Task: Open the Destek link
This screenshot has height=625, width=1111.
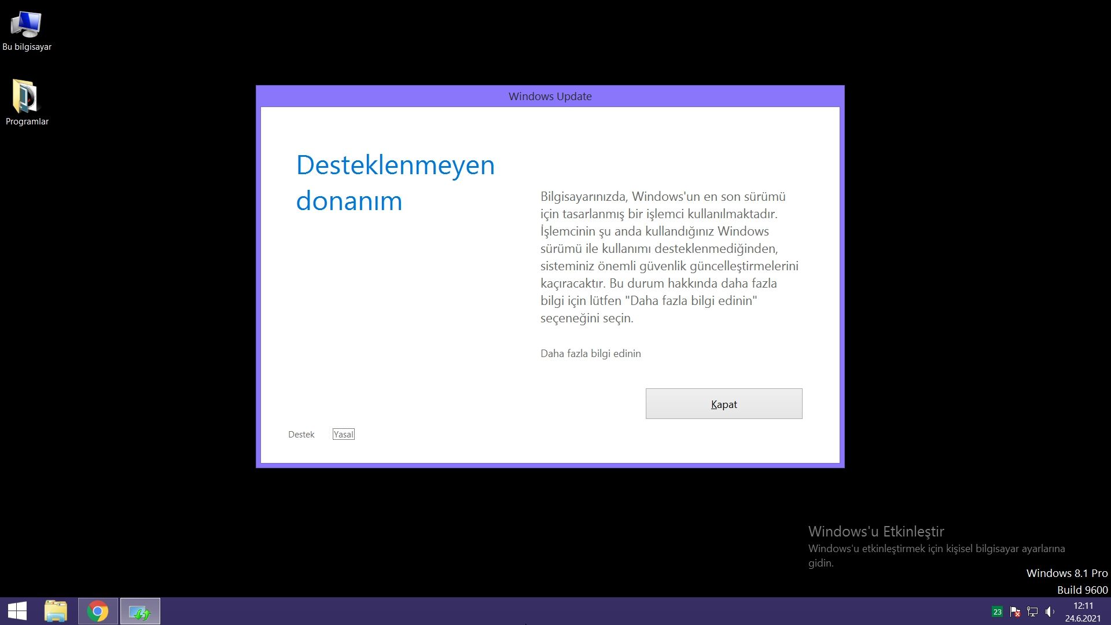Action: pos(301,435)
